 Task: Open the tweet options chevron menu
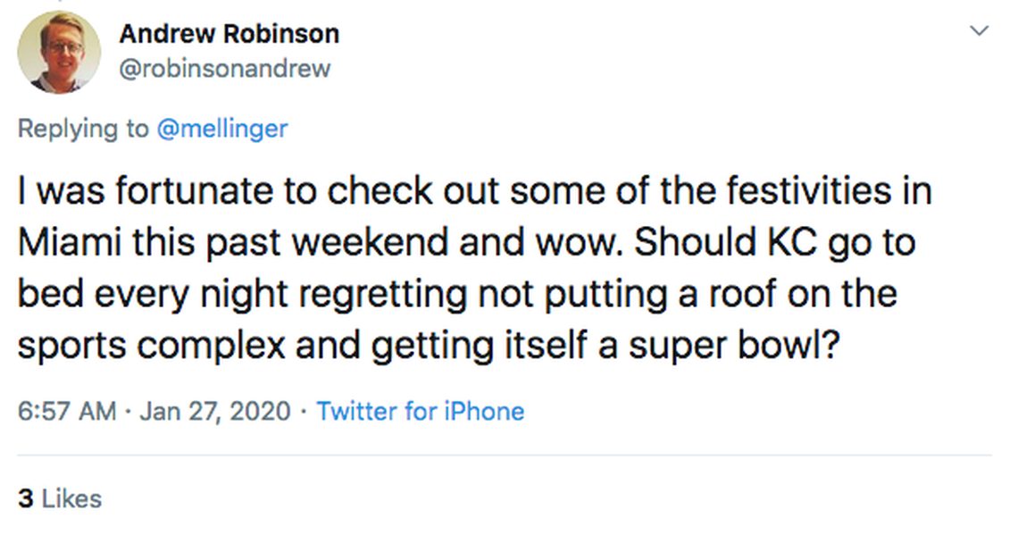point(979,31)
